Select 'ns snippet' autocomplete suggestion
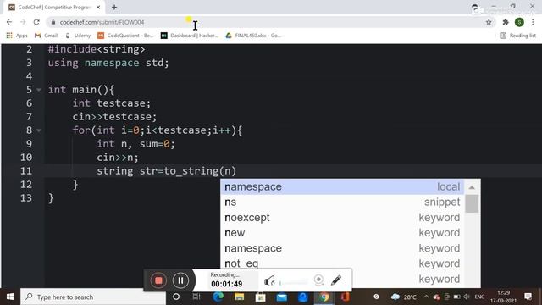Image resolution: width=542 pixels, height=305 pixels. pyautogui.click(x=342, y=202)
